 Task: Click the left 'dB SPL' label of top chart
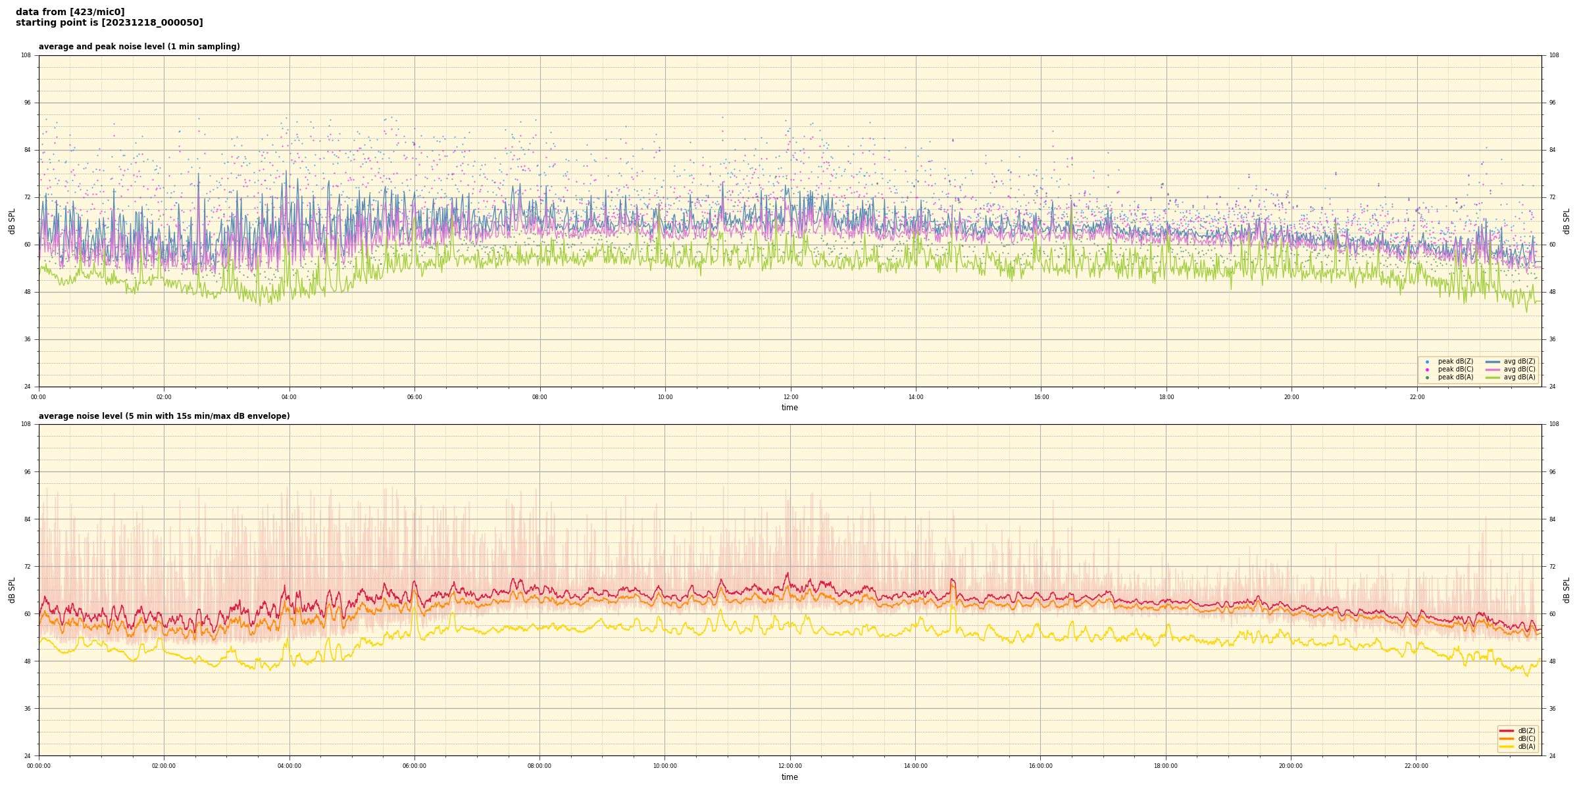click(x=12, y=221)
